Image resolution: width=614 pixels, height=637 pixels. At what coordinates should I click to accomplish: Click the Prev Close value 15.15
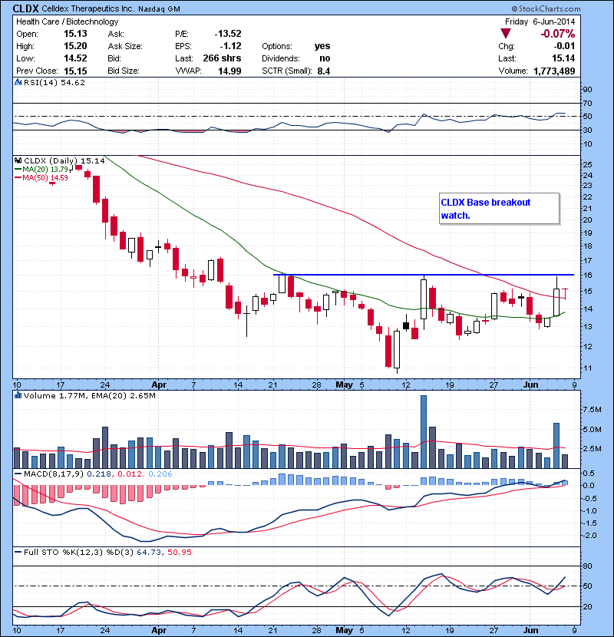75,71
